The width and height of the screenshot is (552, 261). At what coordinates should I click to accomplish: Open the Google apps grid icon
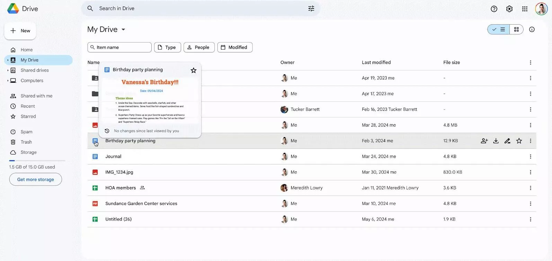coord(525,9)
